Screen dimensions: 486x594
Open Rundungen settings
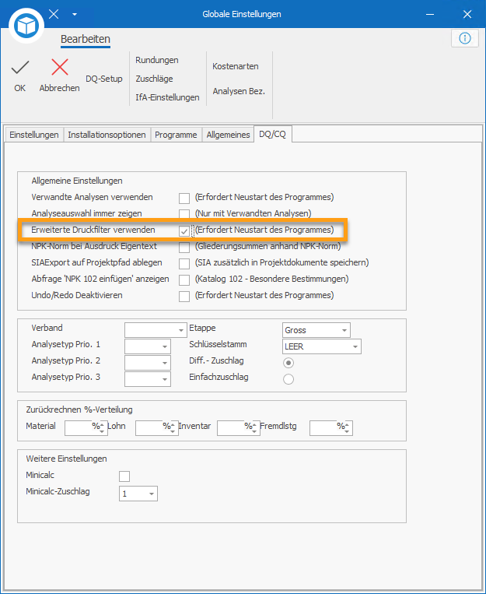click(x=157, y=60)
